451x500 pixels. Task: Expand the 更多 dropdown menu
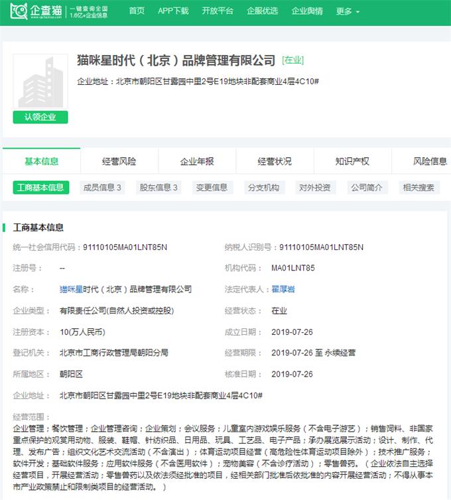pos(348,11)
